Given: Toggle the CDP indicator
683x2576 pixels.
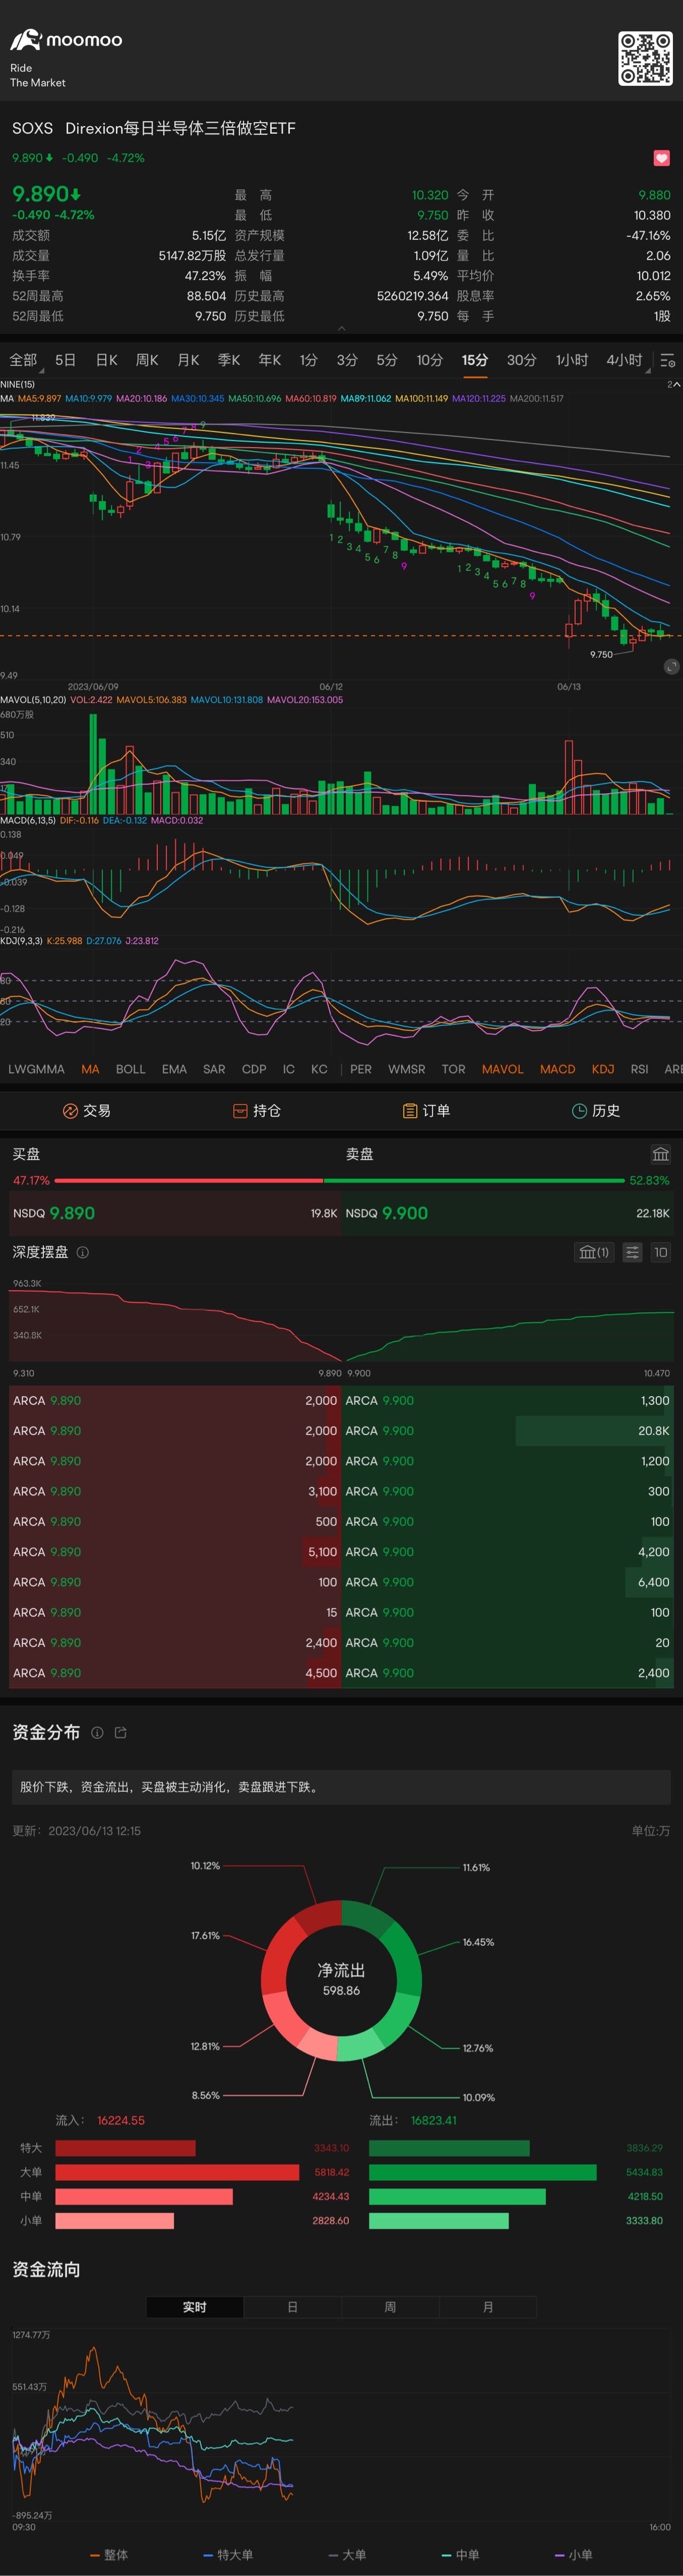Looking at the screenshot, I should (x=255, y=1069).
